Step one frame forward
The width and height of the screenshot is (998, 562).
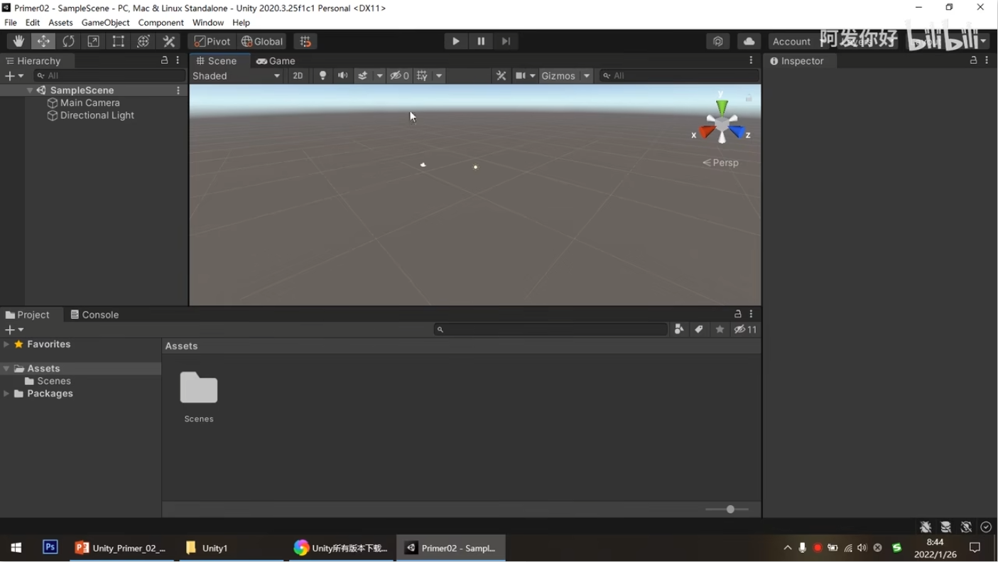(506, 41)
